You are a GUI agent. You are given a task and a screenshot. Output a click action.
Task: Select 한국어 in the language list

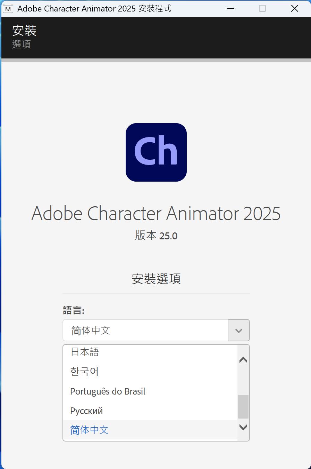coord(84,372)
